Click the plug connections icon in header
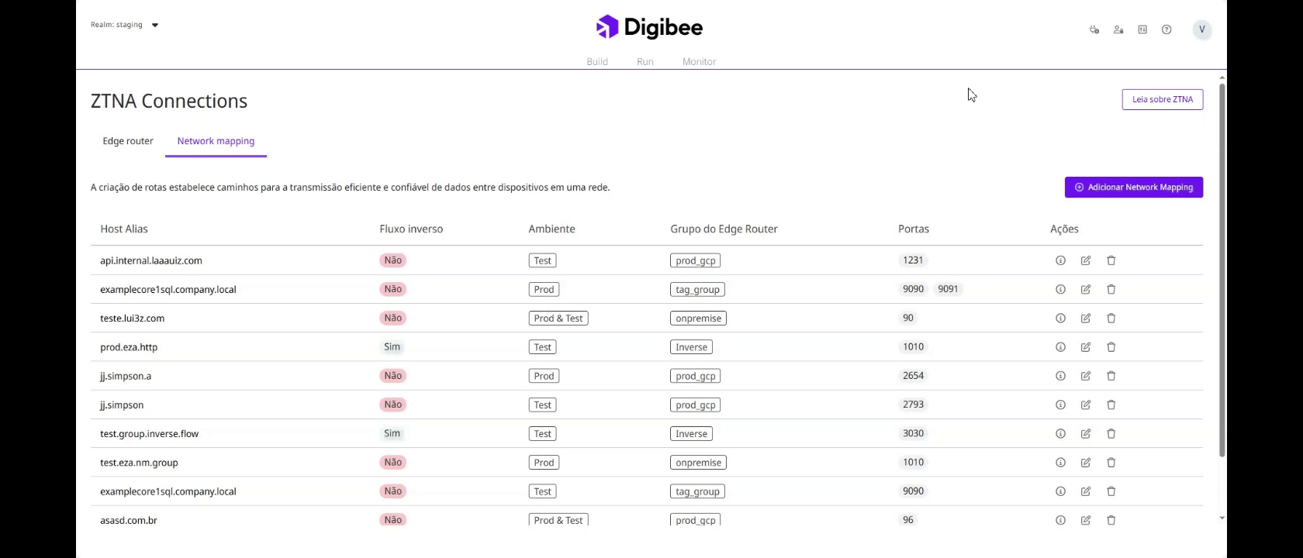Screen dimensions: 1303x558 1094,29
